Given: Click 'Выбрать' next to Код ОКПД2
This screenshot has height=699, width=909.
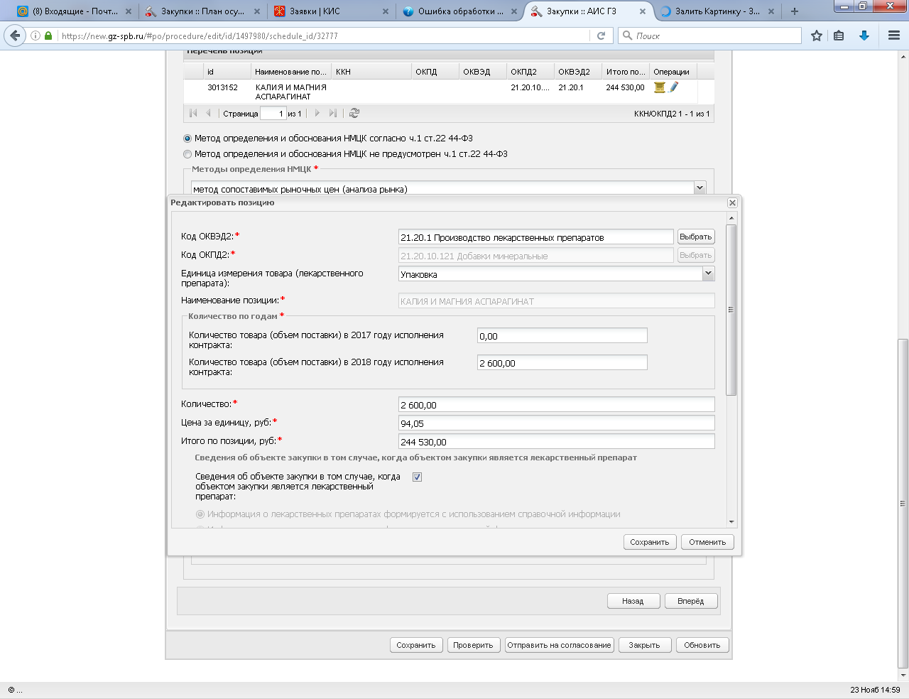Looking at the screenshot, I should tap(695, 255).
